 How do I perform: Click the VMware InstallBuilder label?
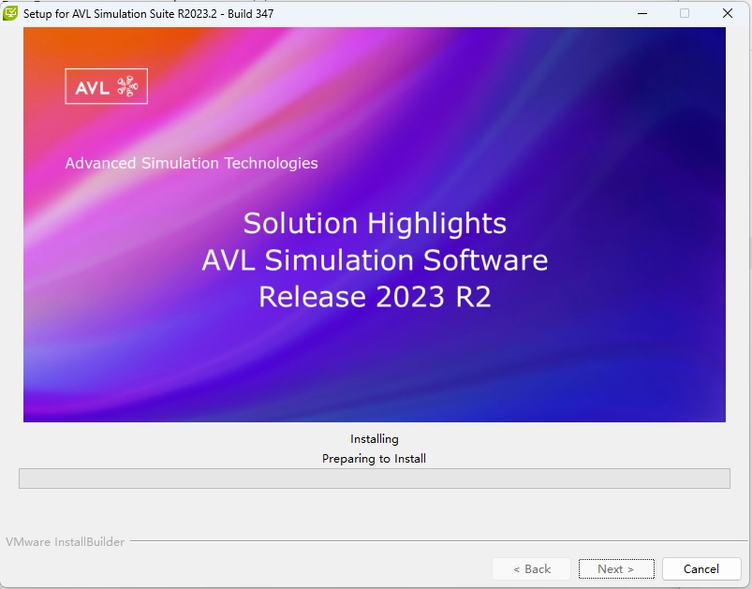coord(65,541)
